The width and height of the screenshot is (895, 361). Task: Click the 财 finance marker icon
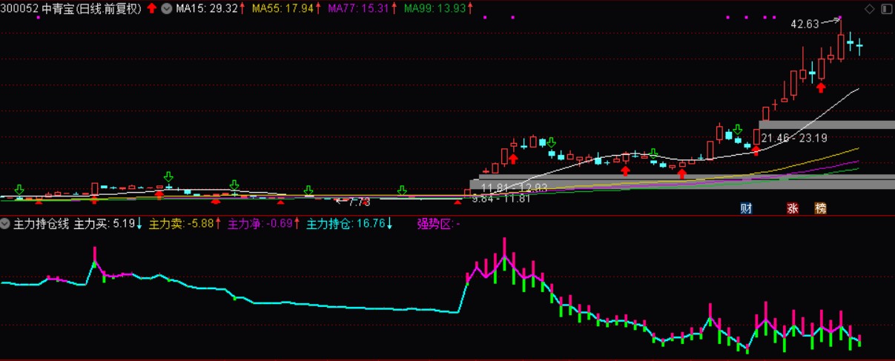[746, 208]
